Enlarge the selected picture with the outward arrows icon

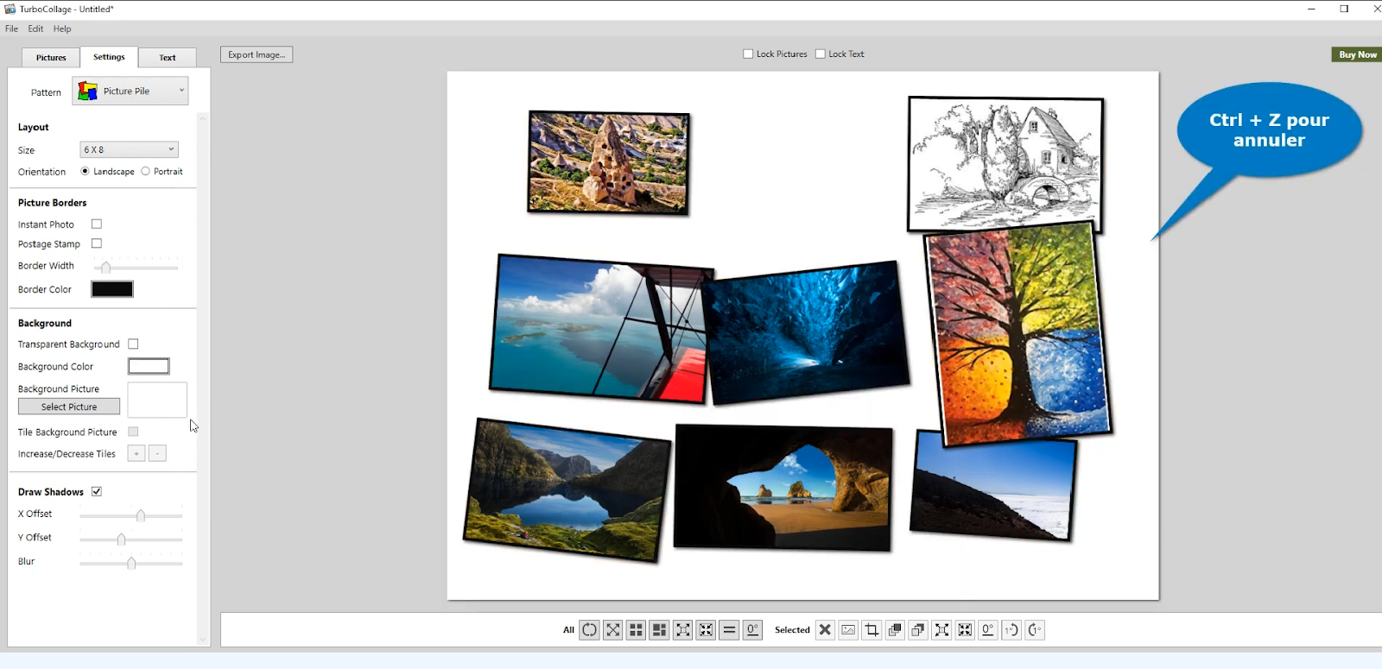point(941,630)
